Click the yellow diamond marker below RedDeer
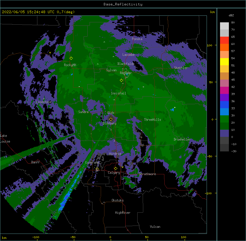Image resolution: width=246 pixels, height=241 pixels. pos(122,80)
